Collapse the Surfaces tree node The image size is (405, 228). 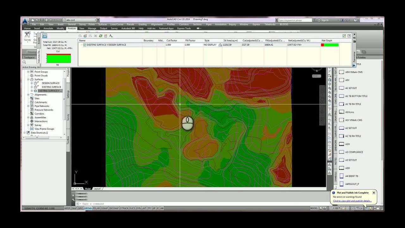[28, 79]
